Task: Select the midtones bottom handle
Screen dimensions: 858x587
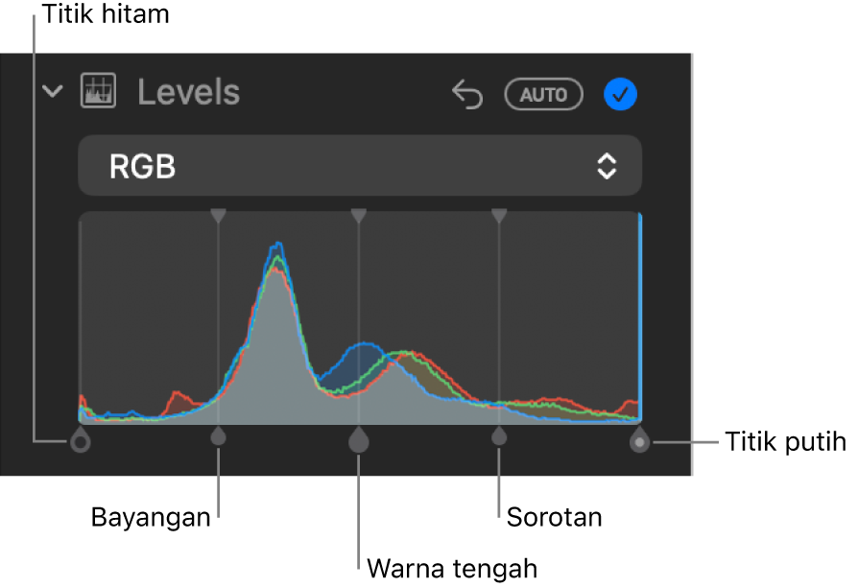Action: click(358, 440)
